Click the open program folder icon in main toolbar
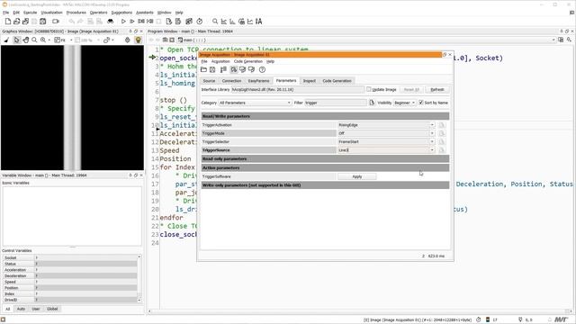The width and height of the screenshot is (576, 324). pos(16,22)
